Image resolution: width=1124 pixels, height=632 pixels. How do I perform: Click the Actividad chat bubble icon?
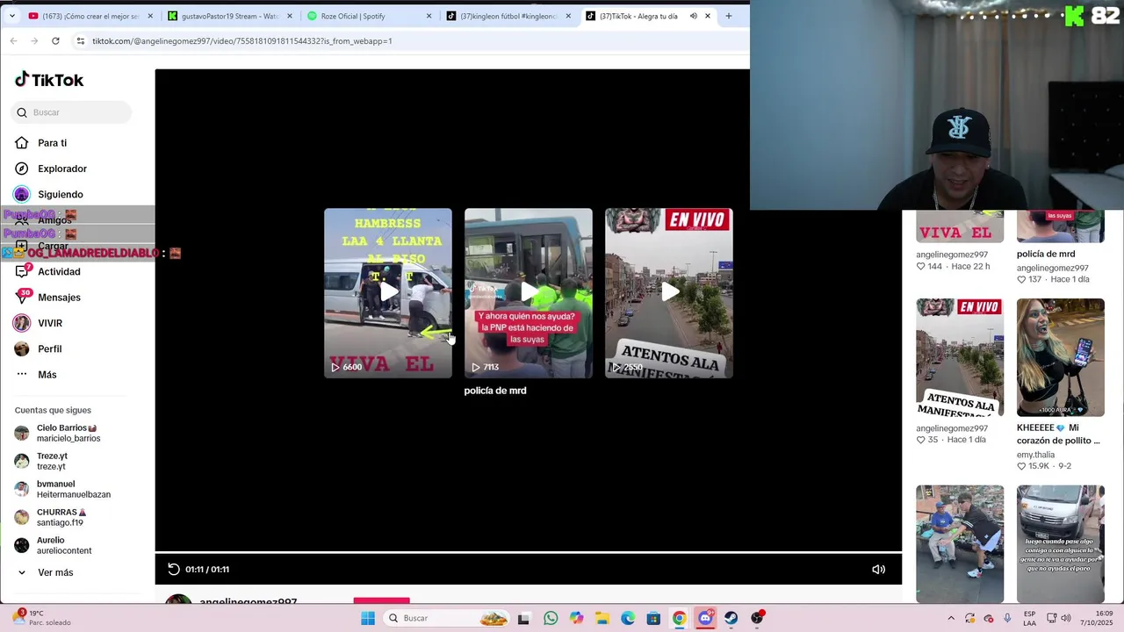pyautogui.click(x=22, y=271)
